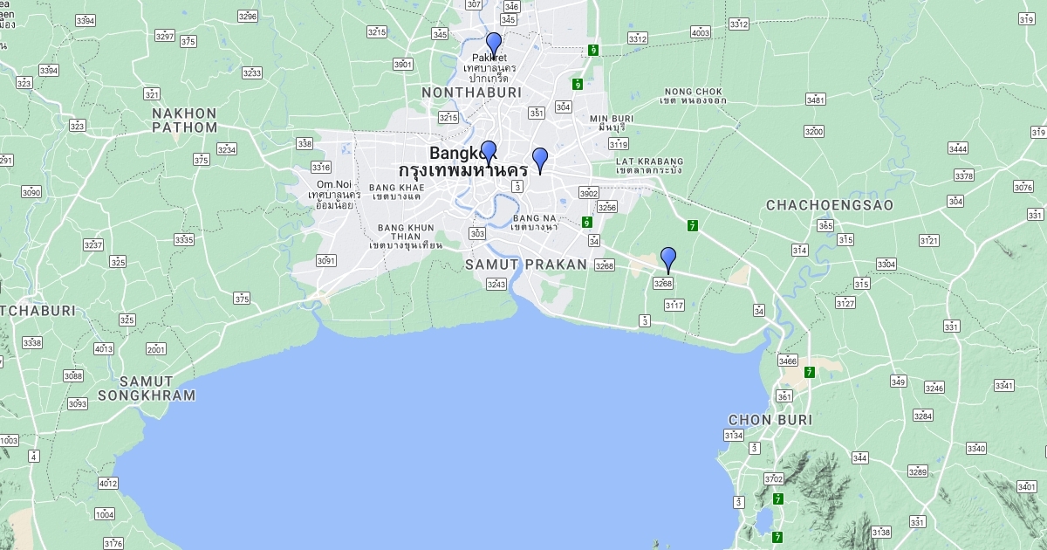Click the route 3702 shield south of Chon Buri
This screenshot has height=550, width=1047.
[773, 479]
